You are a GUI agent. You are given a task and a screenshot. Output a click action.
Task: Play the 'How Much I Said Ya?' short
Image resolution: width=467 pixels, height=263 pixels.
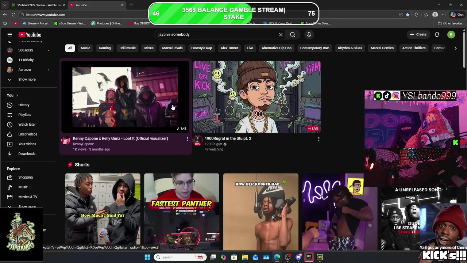click(x=103, y=211)
